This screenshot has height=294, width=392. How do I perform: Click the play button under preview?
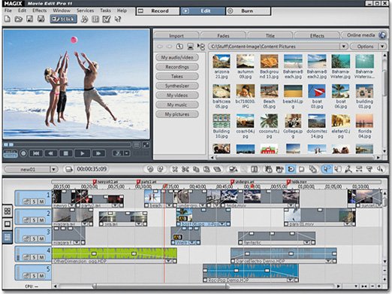coord(82,153)
